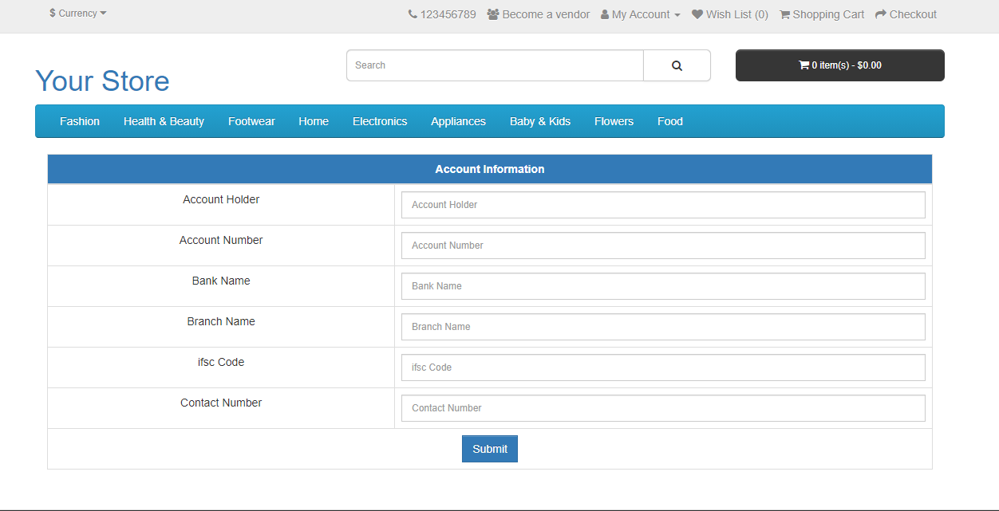This screenshot has width=999, height=511.
Task: Click the My Account person icon
Action: tap(605, 14)
